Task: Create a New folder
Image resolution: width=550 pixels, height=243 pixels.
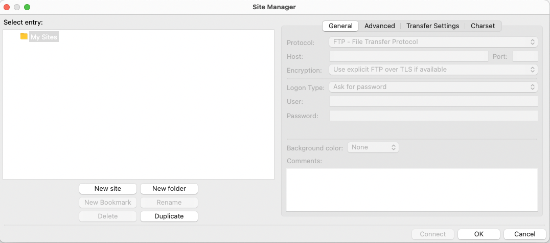Action: point(169,189)
